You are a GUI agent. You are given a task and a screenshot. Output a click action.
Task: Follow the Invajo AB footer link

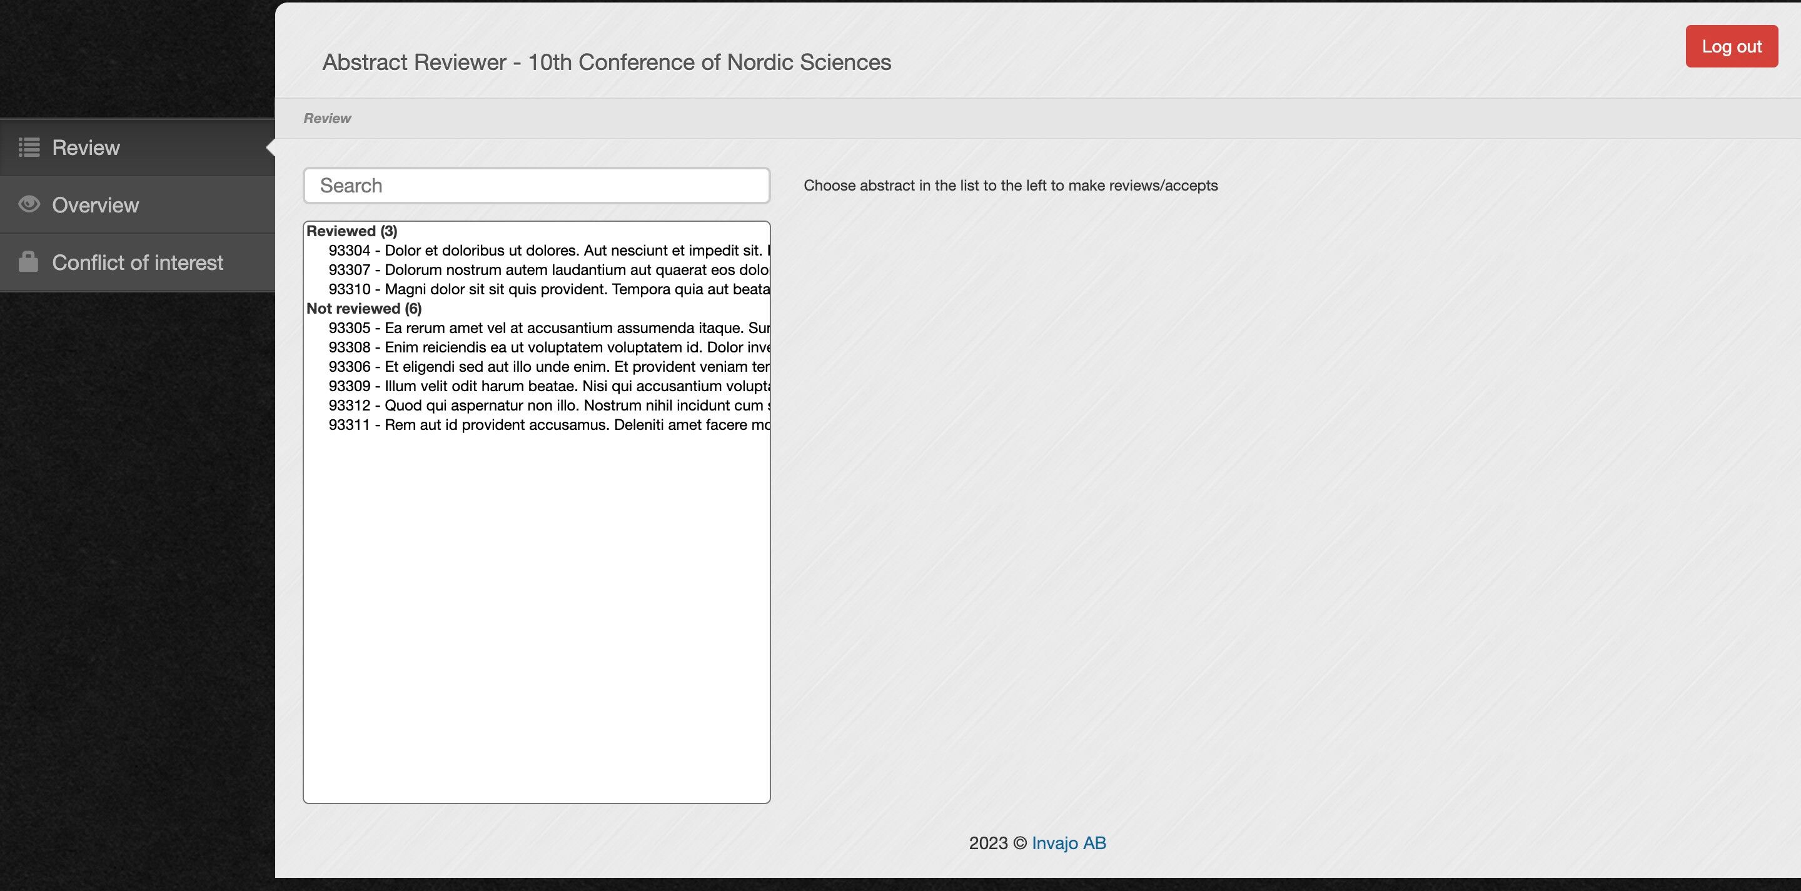1068,843
